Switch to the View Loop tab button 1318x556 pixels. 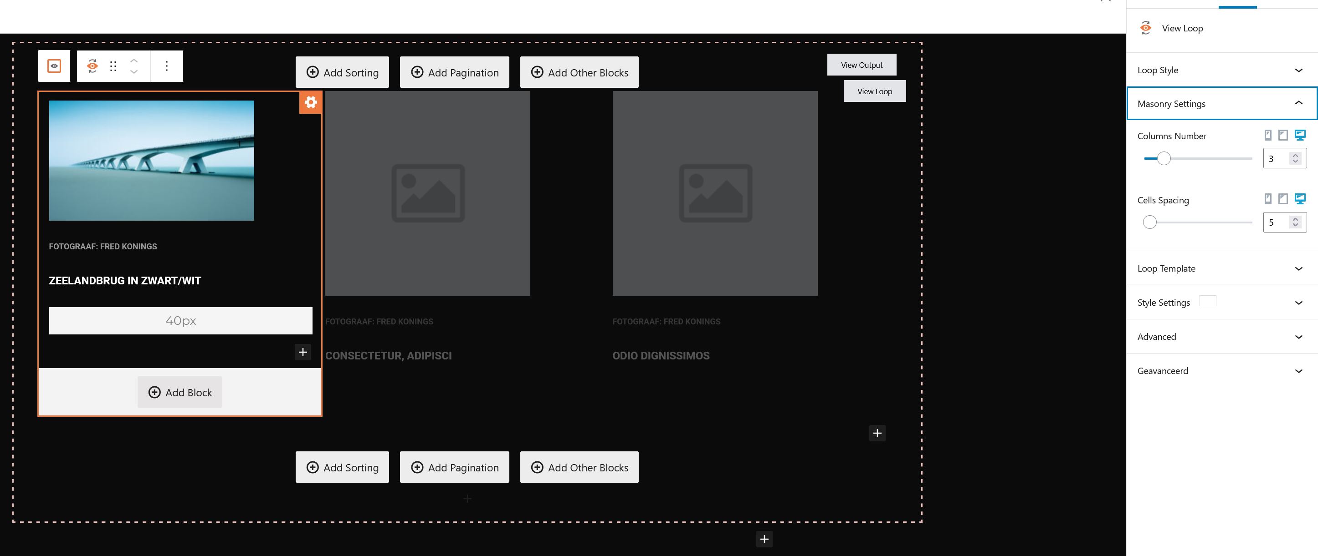coord(874,91)
